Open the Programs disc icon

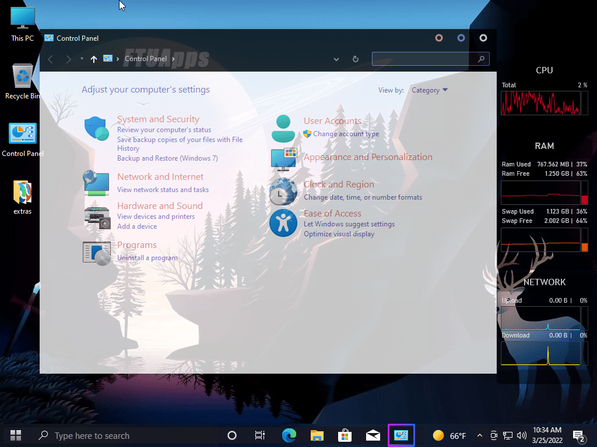point(97,253)
